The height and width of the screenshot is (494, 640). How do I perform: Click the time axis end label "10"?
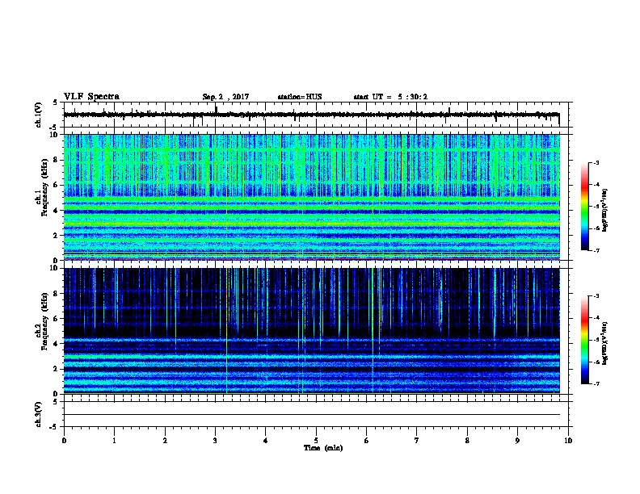click(568, 441)
